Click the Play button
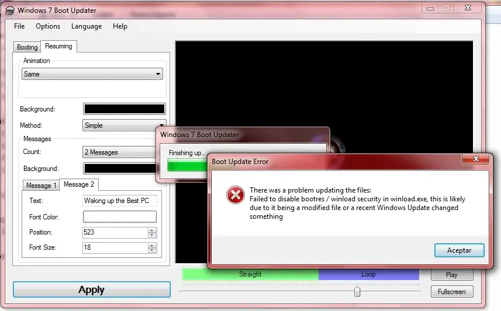Viewport: 501px width, 311px height. point(452,275)
